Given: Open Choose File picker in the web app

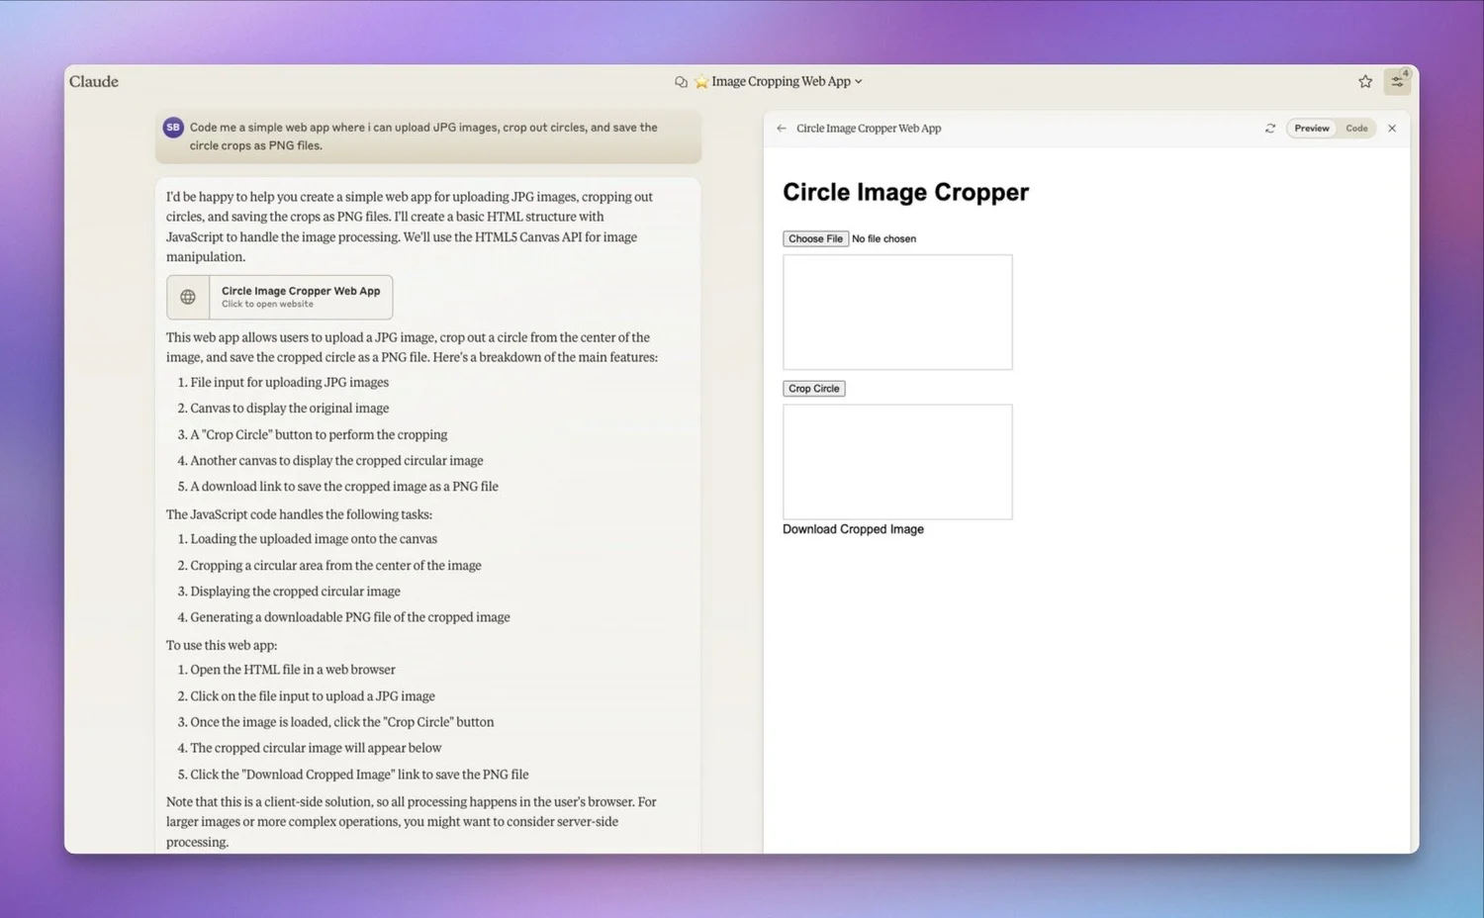Looking at the screenshot, I should 814,238.
